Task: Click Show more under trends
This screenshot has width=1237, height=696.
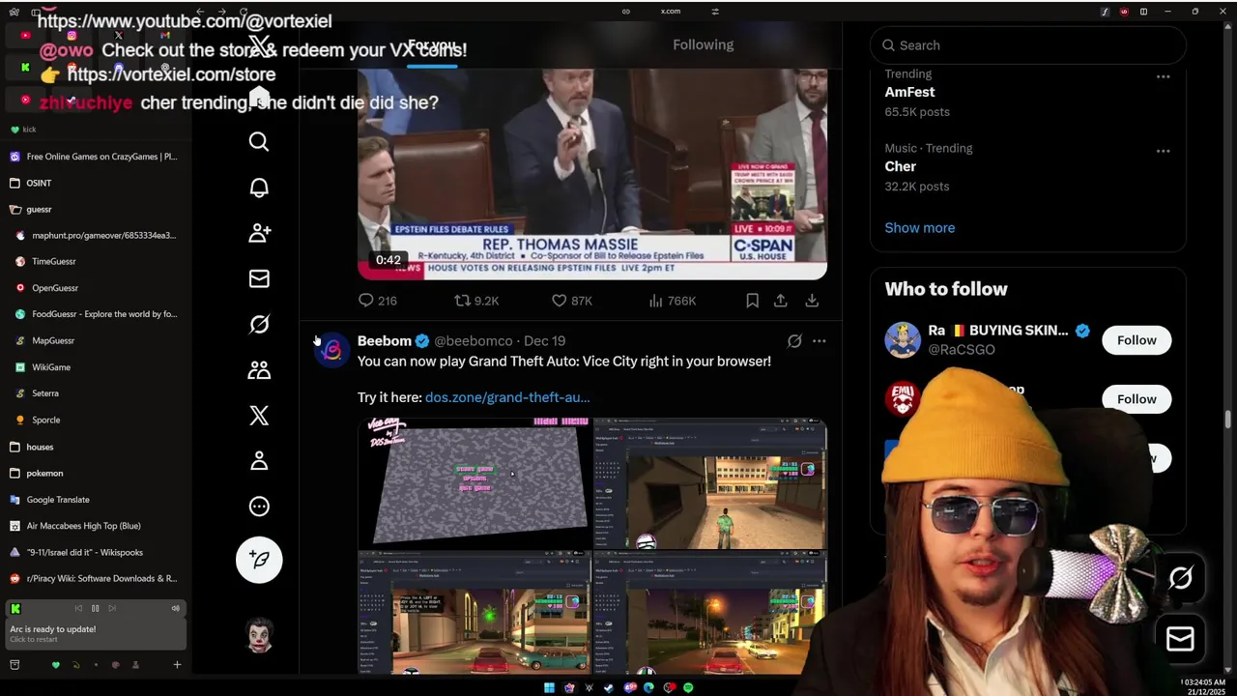Action: point(920,228)
